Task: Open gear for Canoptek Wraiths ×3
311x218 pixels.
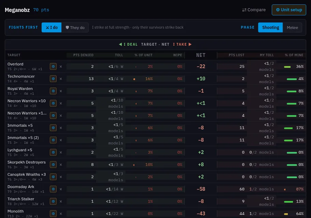Action: tap(53, 177)
